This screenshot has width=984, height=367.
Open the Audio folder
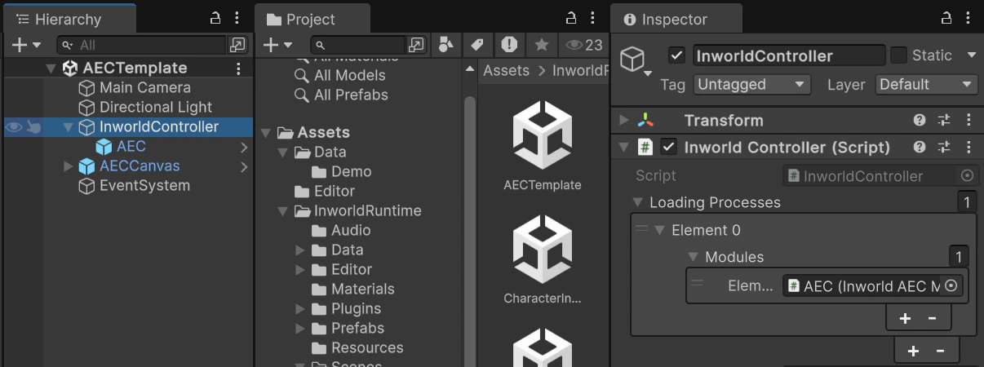coord(352,230)
